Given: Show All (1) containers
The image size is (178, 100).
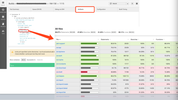Looking at the screenshot, I should [x=23, y=60].
